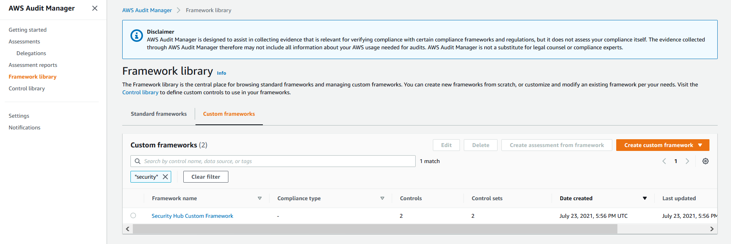This screenshot has width=731, height=244.
Task: Click the right arrow of horizontal scrollbar
Action: [712, 229]
